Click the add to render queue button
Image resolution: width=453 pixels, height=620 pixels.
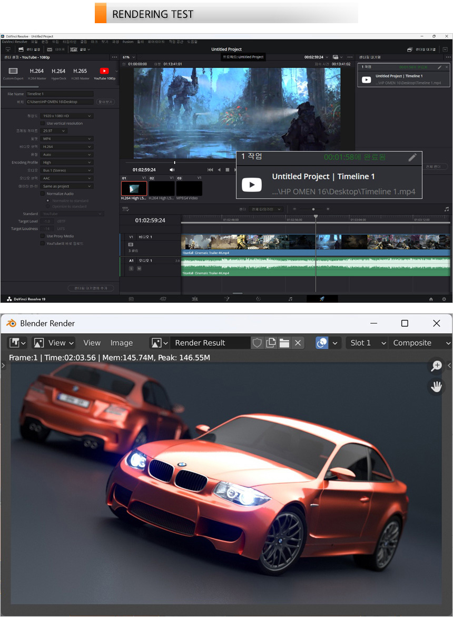[x=91, y=288]
